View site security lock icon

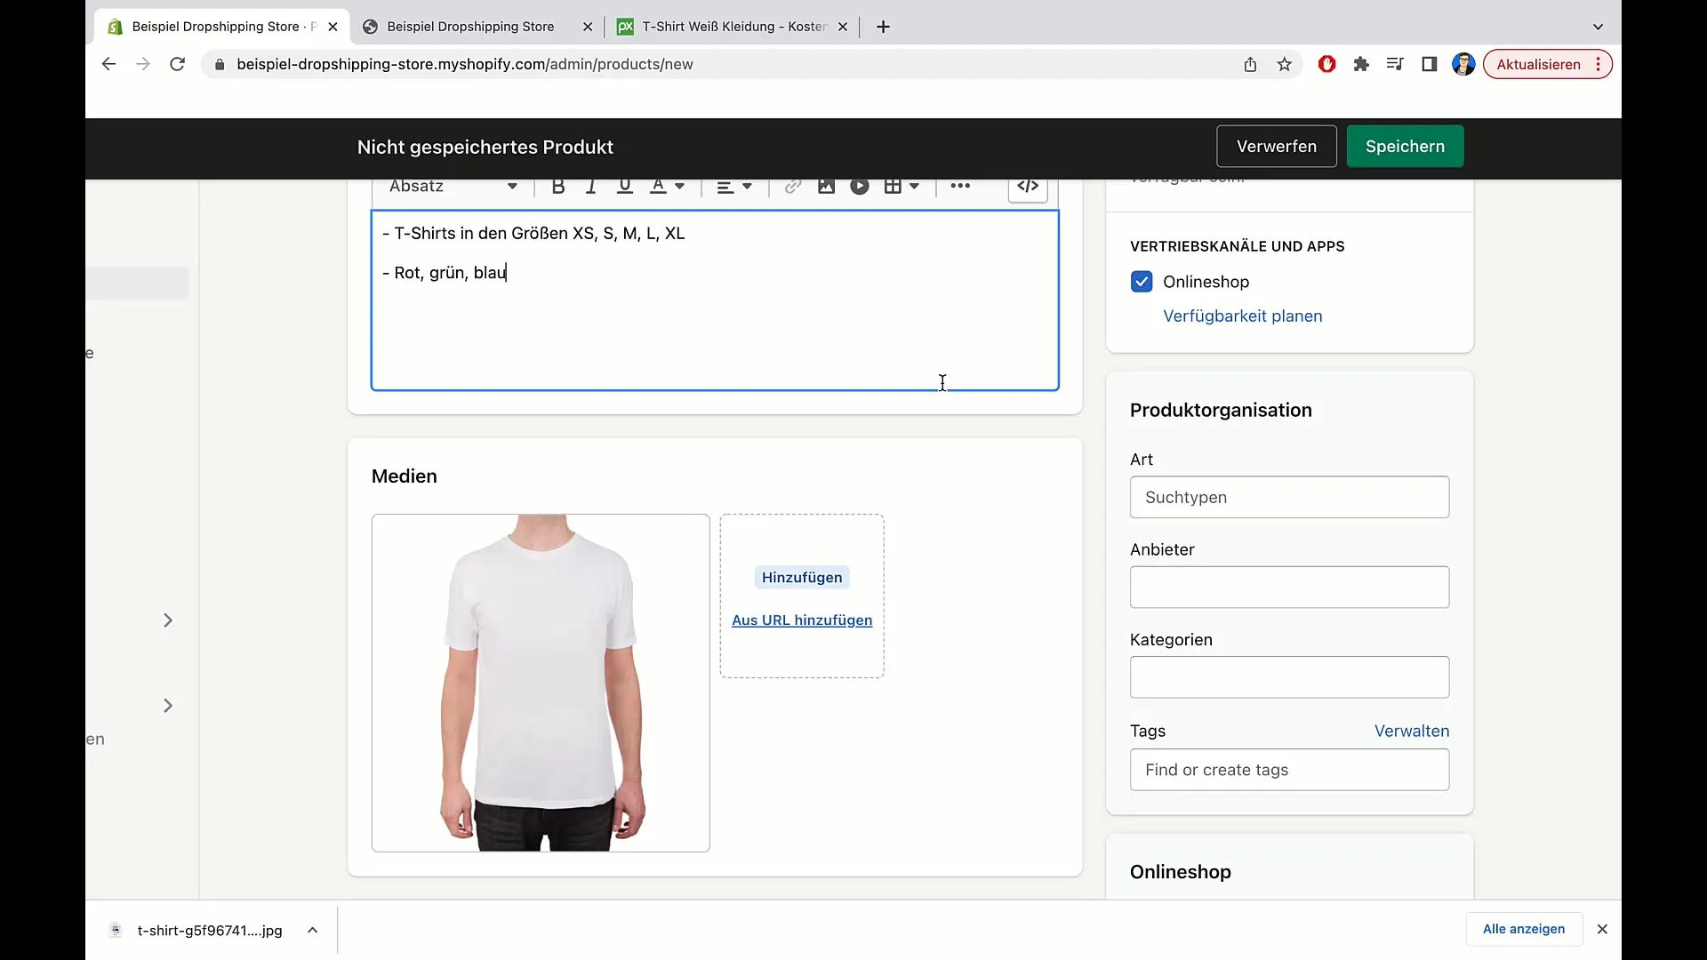[220, 64]
